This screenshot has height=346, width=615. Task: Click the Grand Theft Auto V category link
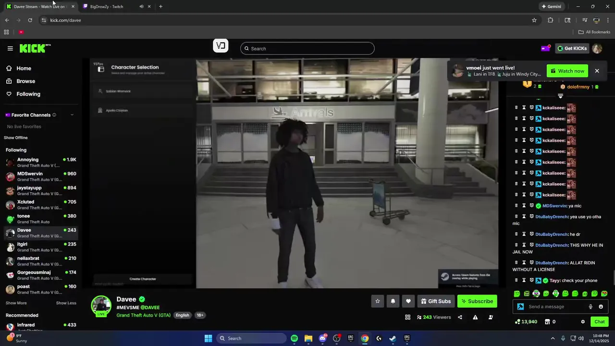coord(143,315)
